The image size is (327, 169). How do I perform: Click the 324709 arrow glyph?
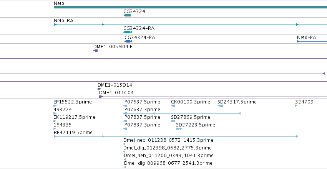pos(296,106)
